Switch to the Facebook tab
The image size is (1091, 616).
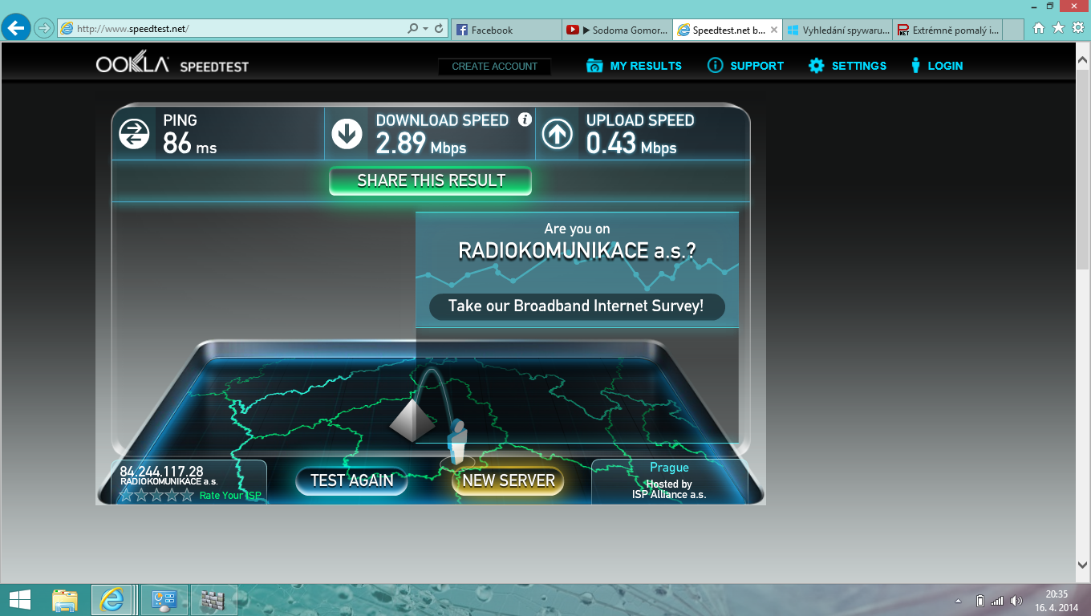tap(506, 30)
